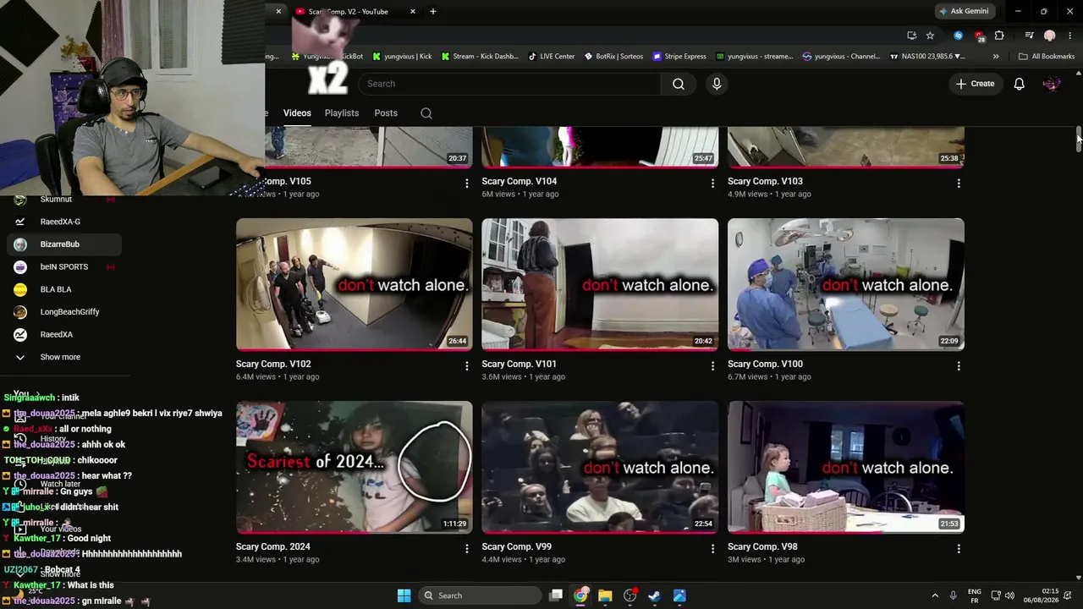Viewport: 1083px width, 609px height.
Task: Play the Scariest of 2024 thumbnail
Action: [x=355, y=467]
